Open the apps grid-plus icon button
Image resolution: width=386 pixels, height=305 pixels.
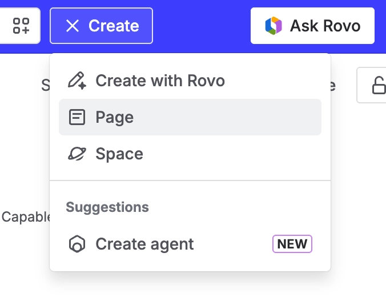[20, 26]
